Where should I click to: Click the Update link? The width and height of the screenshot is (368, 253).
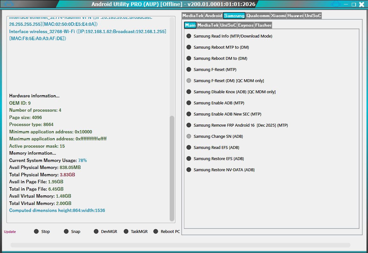tap(10, 232)
